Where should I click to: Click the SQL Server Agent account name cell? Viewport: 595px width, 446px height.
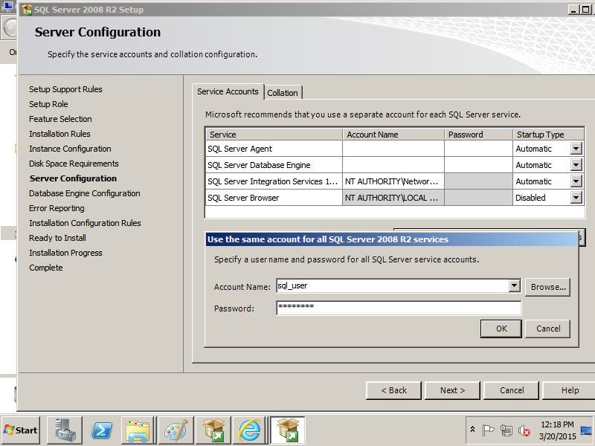[x=393, y=149]
